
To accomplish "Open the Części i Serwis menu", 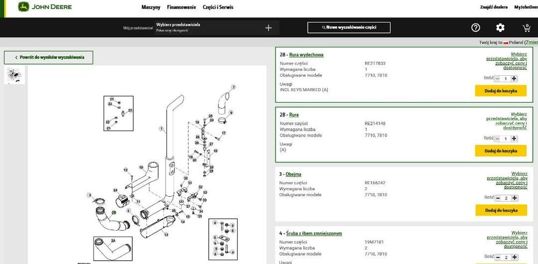I will click(x=218, y=7).
